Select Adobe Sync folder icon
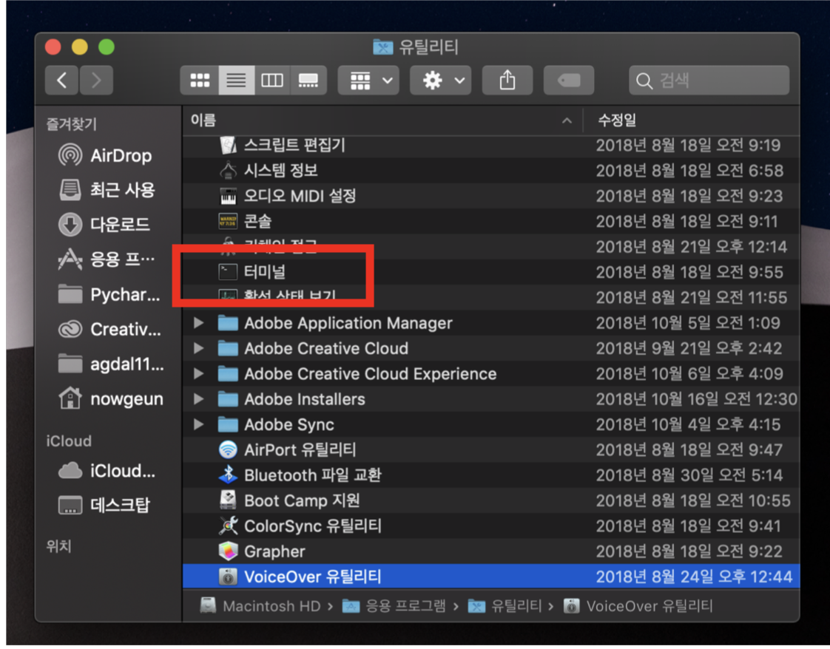830x649 pixels. (228, 424)
